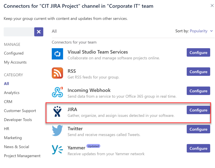Viewport: 215px width, 168px height.
Task: Click the Twitter bird icon
Action: (57, 131)
